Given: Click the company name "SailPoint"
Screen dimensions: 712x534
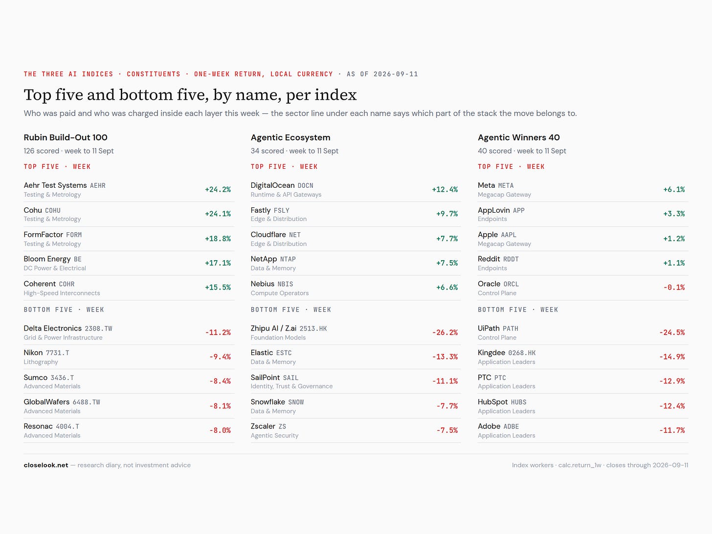Looking at the screenshot, I should point(266,377).
